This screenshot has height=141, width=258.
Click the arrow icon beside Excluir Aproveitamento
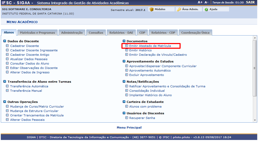[x=127, y=75]
